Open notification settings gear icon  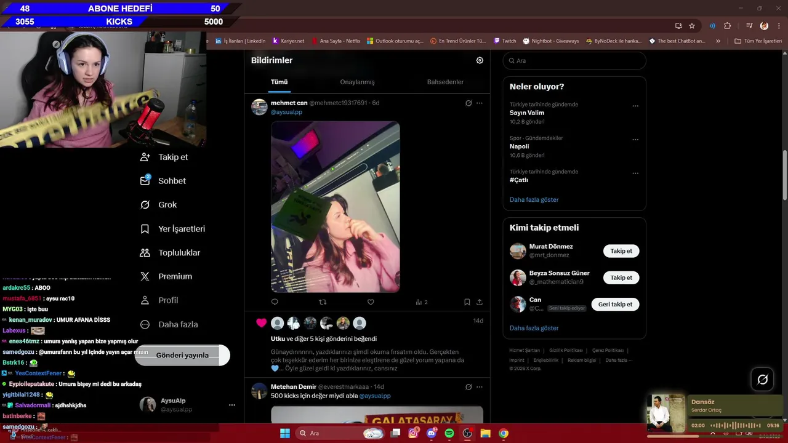pyautogui.click(x=480, y=60)
